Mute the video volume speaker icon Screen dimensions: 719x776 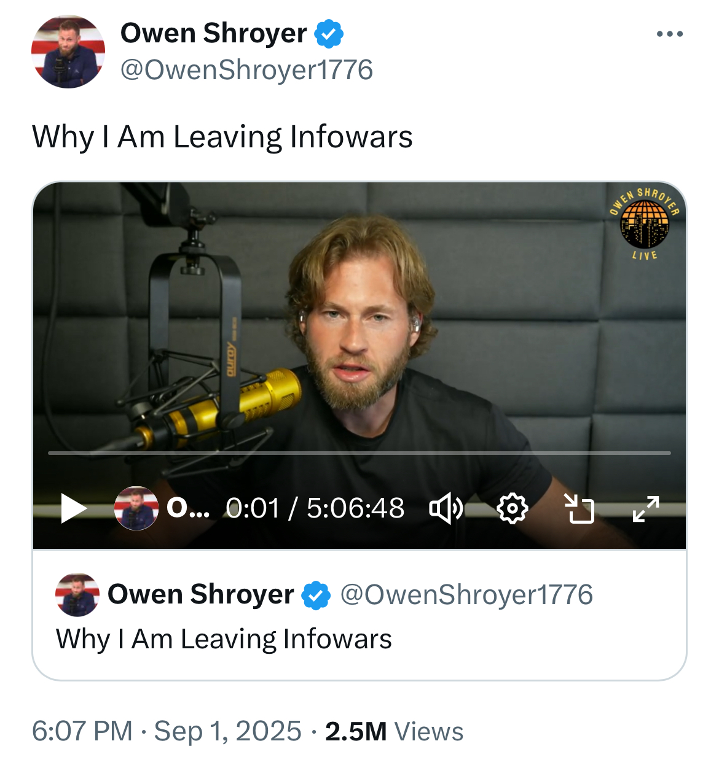click(x=446, y=508)
